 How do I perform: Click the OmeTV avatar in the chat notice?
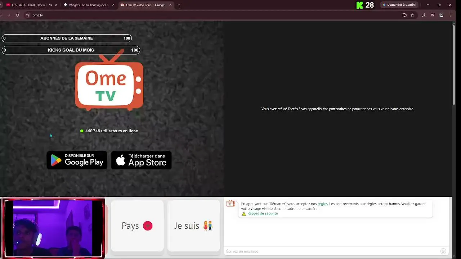click(230, 204)
